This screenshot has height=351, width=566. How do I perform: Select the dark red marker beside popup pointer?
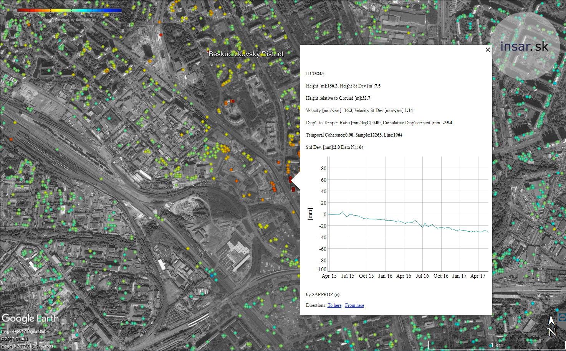291,179
